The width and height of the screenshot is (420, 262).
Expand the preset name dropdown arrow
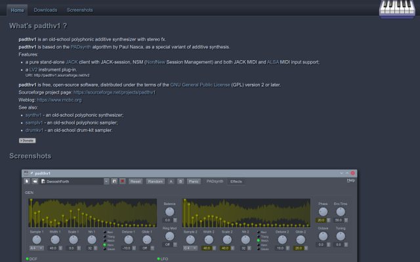106,181
